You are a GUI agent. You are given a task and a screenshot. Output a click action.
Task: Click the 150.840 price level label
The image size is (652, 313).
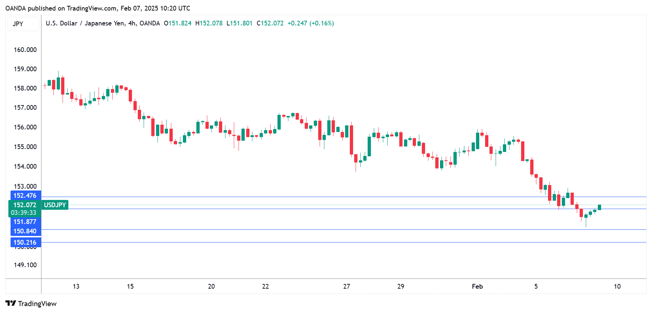(x=25, y=231)
